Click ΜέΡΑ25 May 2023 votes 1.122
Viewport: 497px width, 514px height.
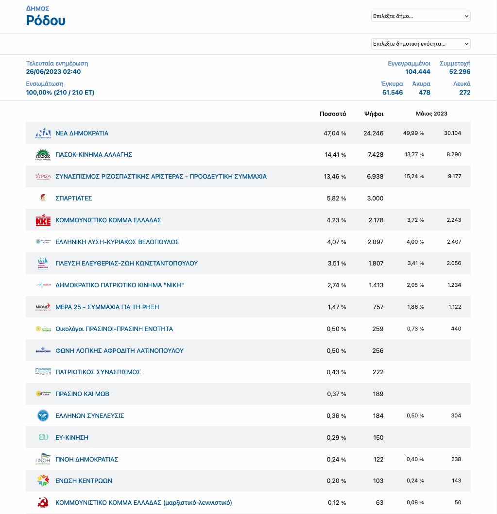pos(455,306)
